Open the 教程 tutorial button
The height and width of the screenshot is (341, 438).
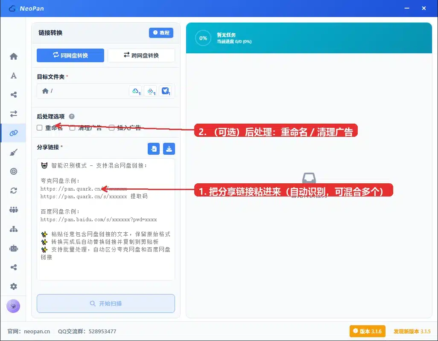point(161,33)
